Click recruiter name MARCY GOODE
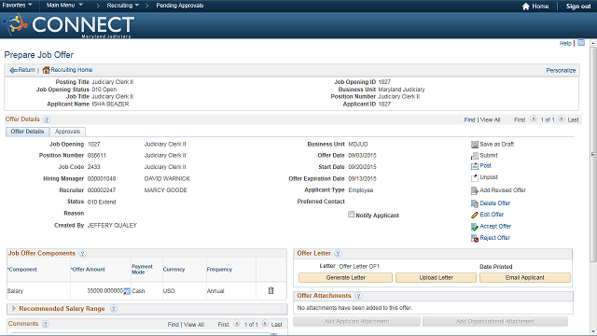Screen dimensions: 597x336 [x=166, y=190]
